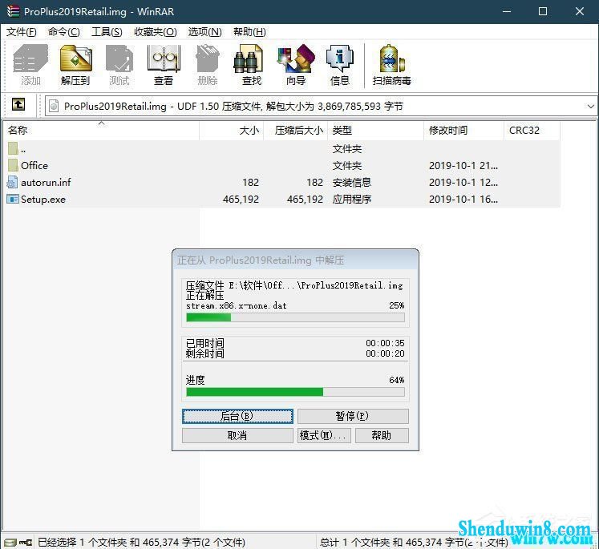Click the WinRAR title bar app icon
This screenshot has width=599, height=549.
tap(13, 11)
